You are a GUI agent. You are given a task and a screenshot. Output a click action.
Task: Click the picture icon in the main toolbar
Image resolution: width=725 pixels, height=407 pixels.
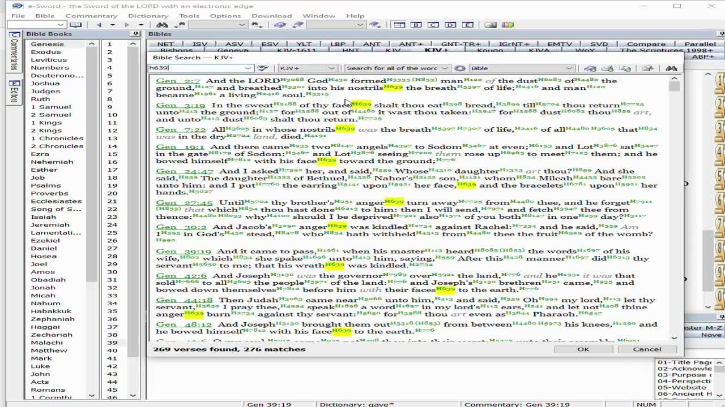[x=491, y=25]
